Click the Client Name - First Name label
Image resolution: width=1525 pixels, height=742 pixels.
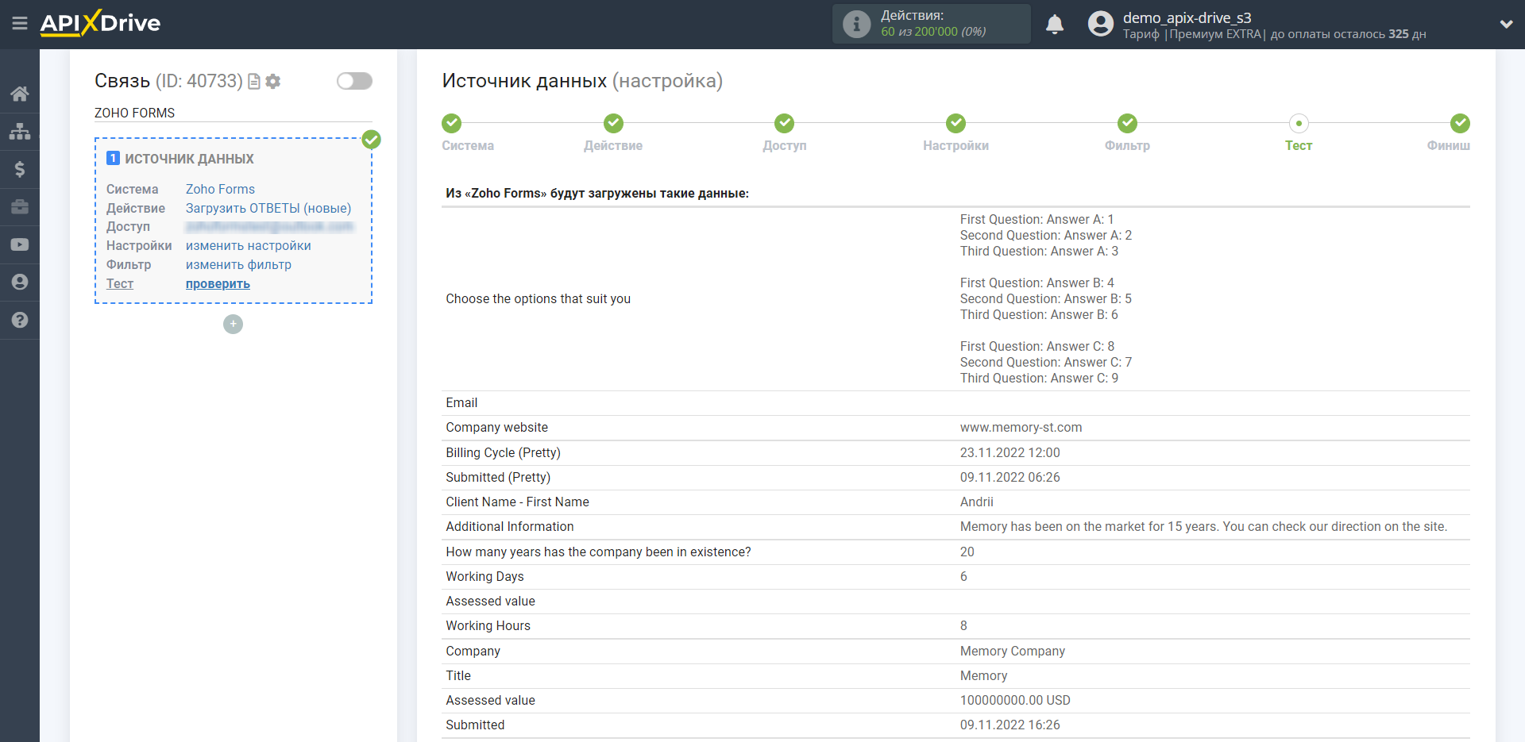coord(517,502)
